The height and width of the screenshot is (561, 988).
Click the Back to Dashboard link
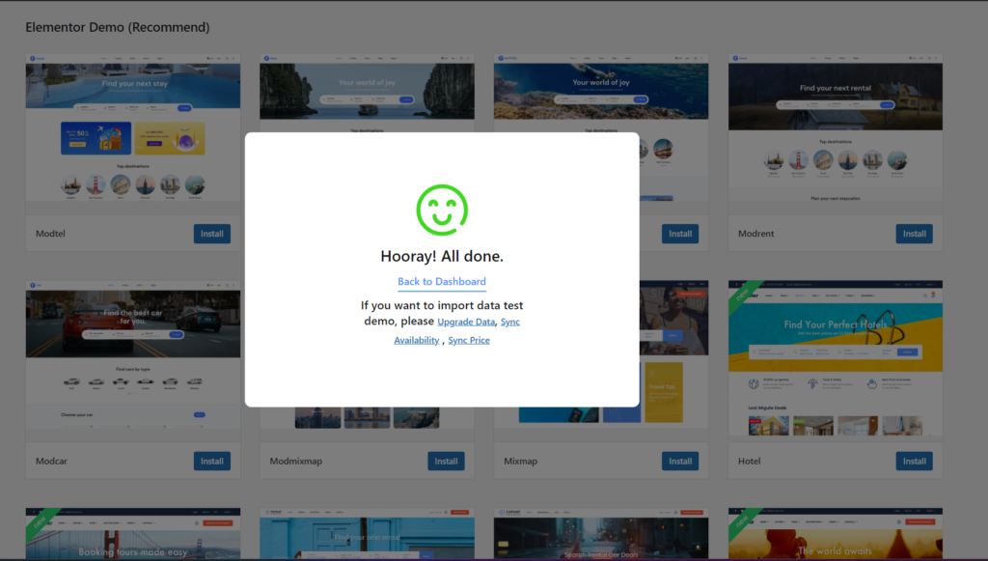441,281
